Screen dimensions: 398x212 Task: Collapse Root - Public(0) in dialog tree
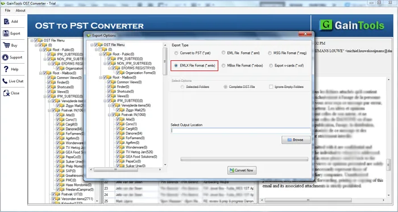point(101,54)
